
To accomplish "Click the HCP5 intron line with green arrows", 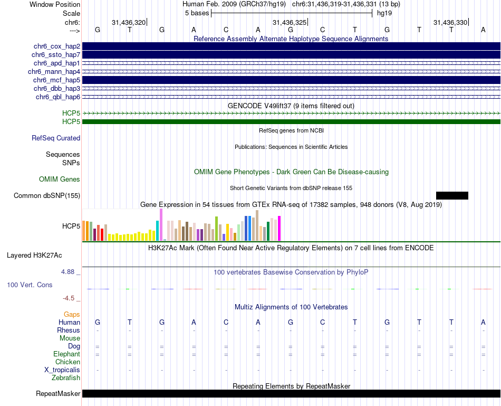I will point(292,114).
